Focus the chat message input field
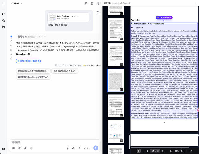Viewport: 199px width, 154px height. tap(55, 142)
